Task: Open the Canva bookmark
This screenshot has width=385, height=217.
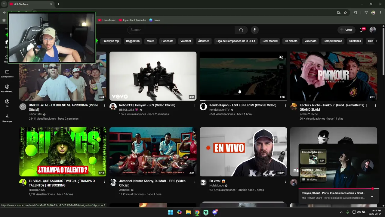Action: coord(155,20)
